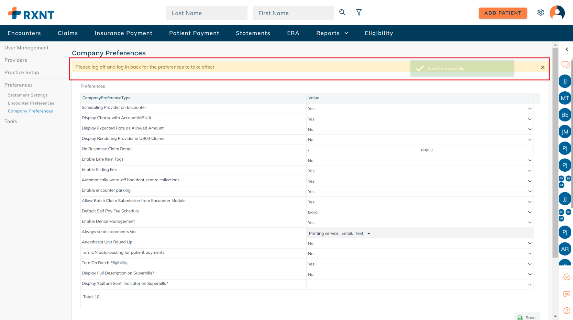573x320 pixels.
Task: Open Statement Settings sub-item
Action: coord(28,95)
